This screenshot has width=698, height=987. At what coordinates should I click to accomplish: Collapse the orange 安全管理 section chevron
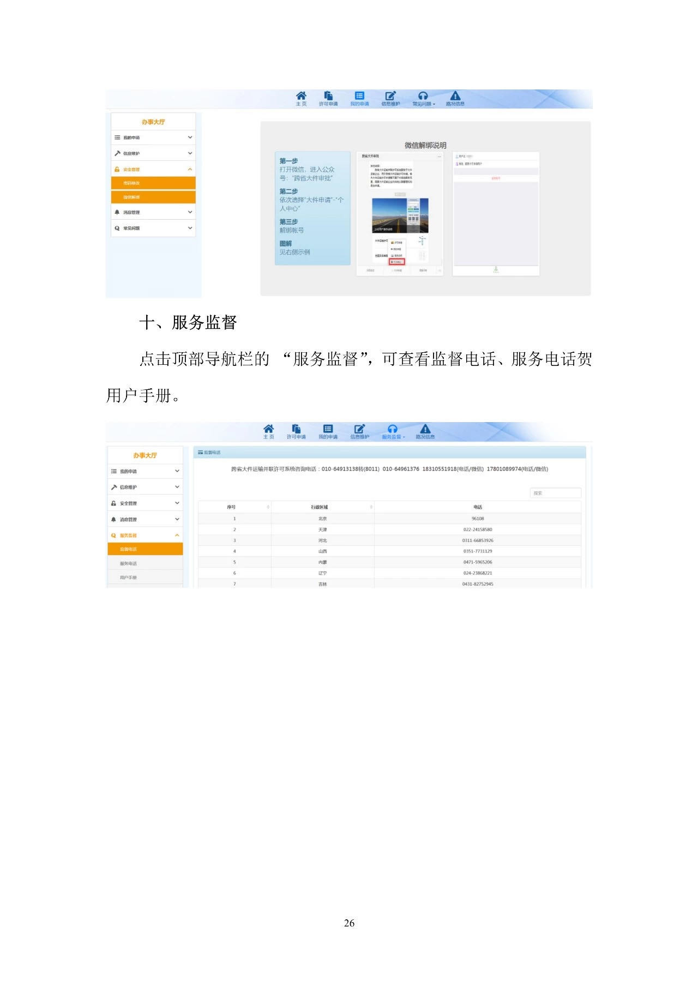pos(190,170)
